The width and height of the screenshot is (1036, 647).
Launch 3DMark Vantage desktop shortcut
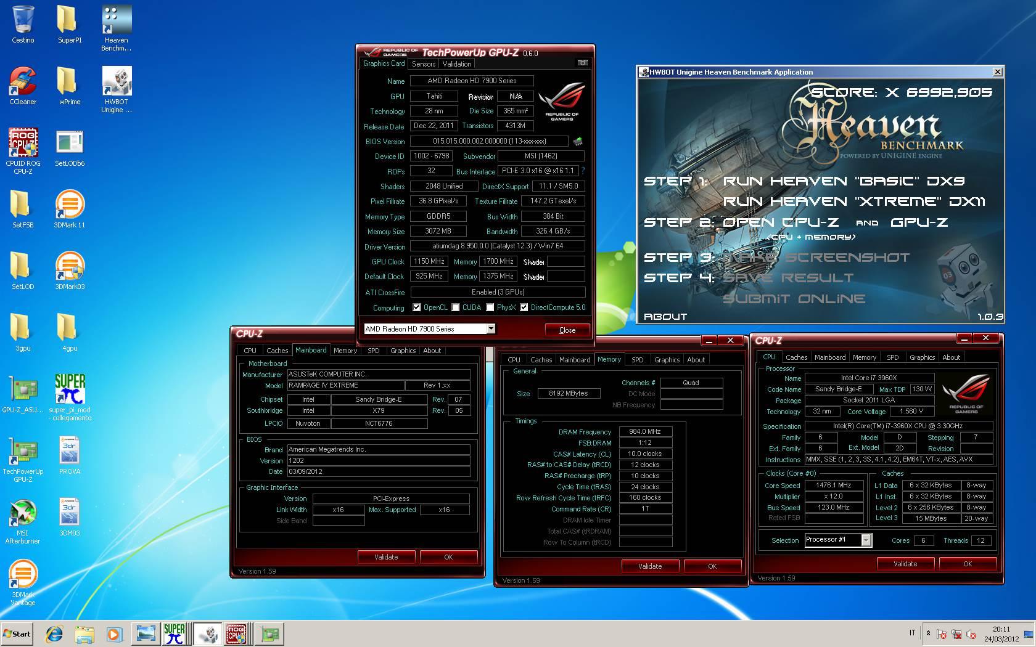click(23, 583)
